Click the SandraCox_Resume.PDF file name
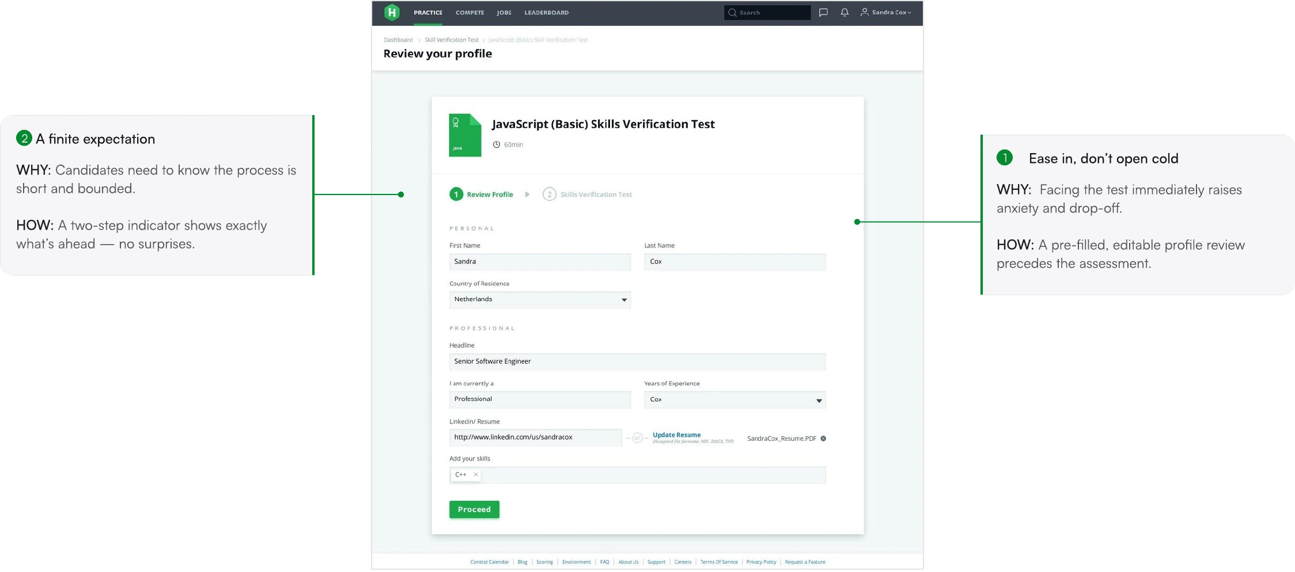 [781, 438]
